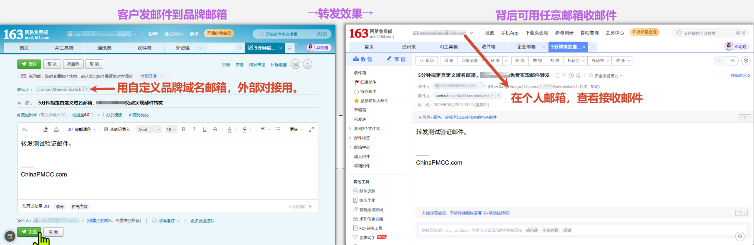
Task: Click clock reminder icon beside mail subject
Action: click(x=571, y=76)
